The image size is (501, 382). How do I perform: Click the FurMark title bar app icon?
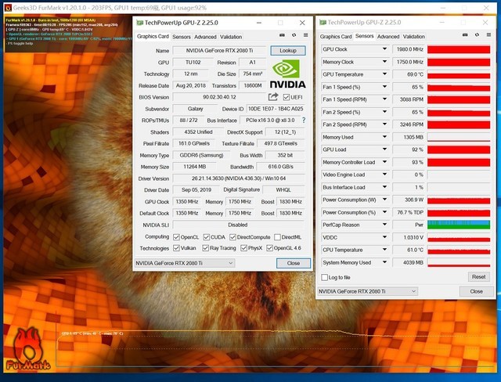(x=8, y=8)
